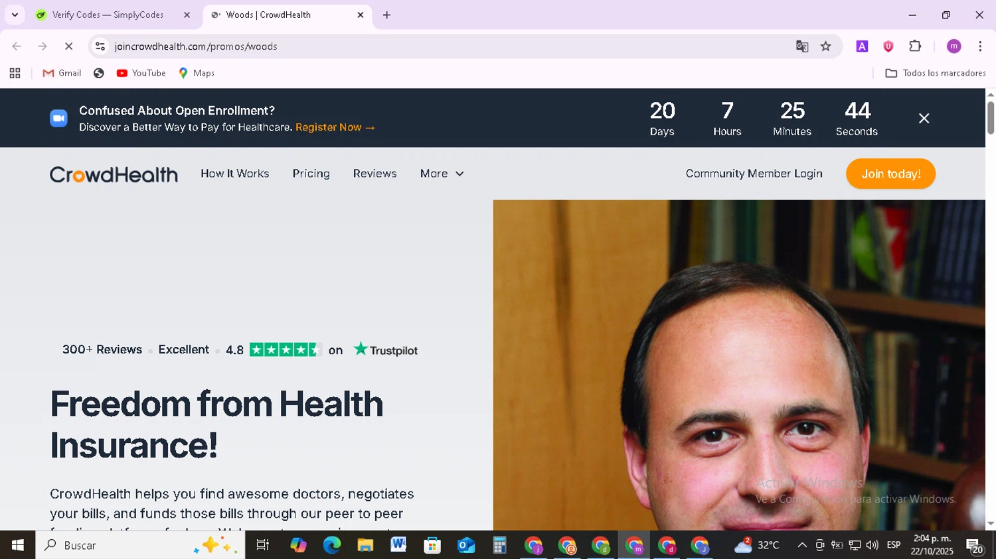Open the weather 32°C widget
The image size is (996, 559).
(x=756, y=545)
